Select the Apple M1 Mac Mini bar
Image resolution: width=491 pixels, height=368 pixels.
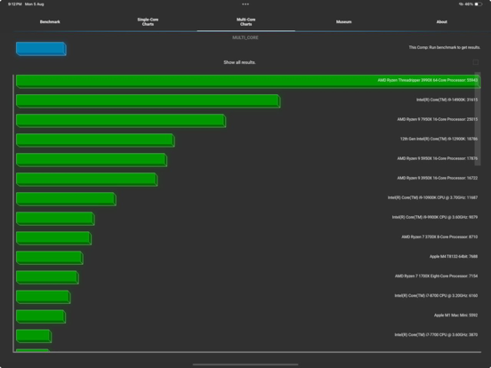click(41, 316)
